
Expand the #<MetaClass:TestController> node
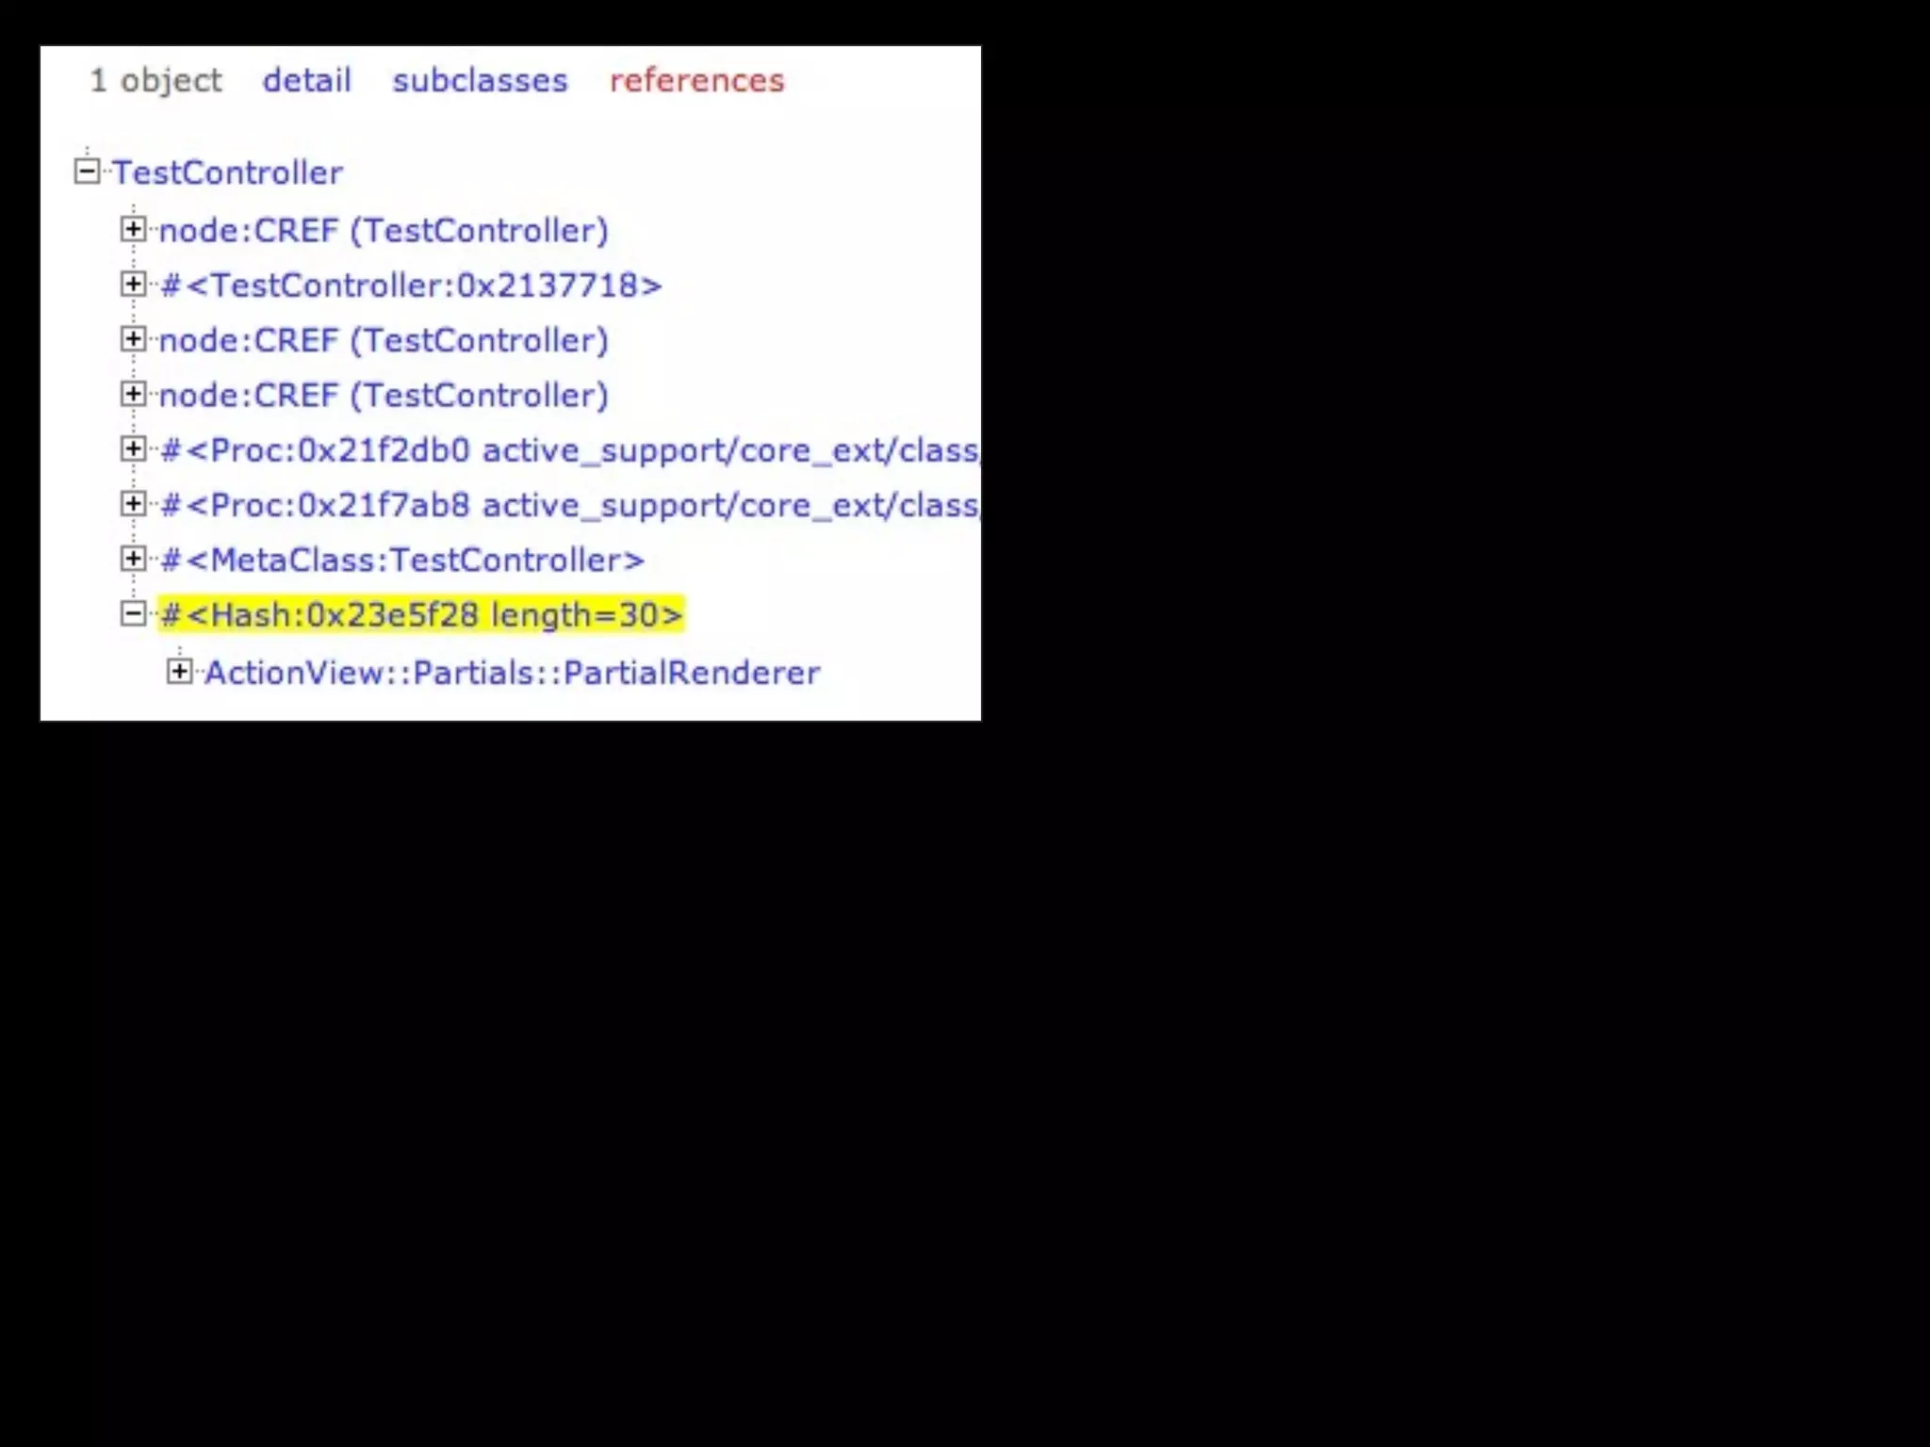tap(133, 559)
